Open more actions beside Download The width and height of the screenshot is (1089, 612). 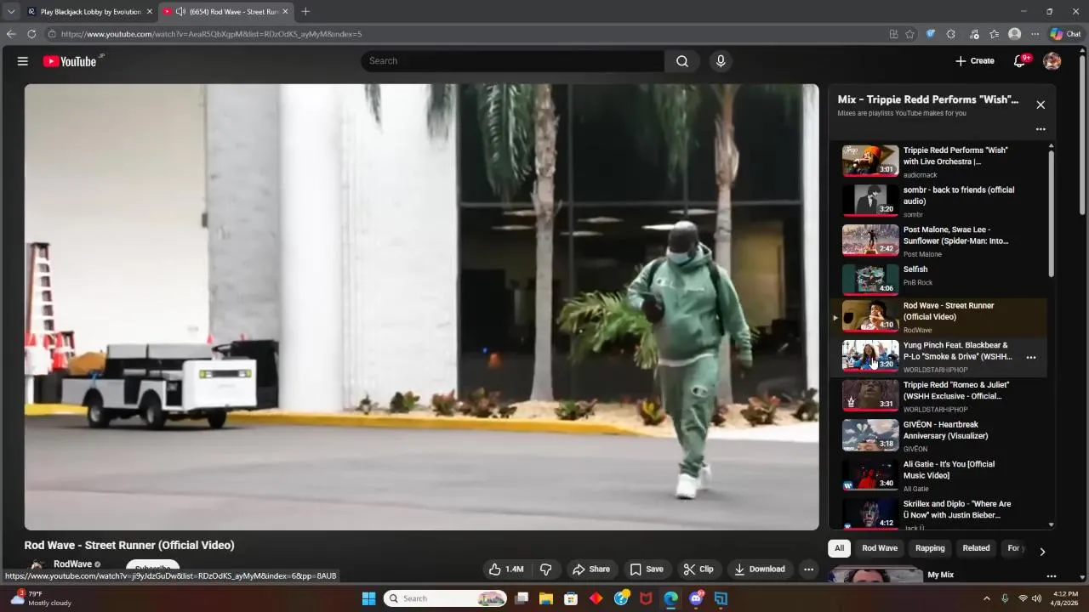(809, 569)
